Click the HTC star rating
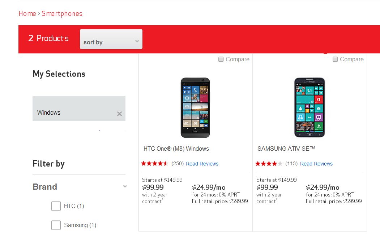The height and width of the screenshot is (234, 380). click(x=155, y=164)
